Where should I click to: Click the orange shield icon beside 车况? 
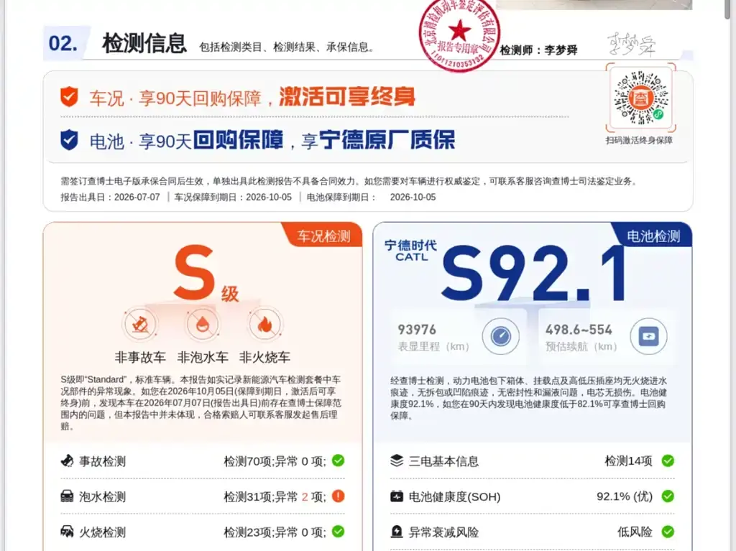coord(69,97)
